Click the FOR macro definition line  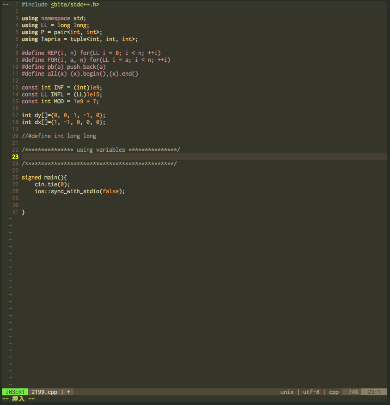tap(96, 60)
